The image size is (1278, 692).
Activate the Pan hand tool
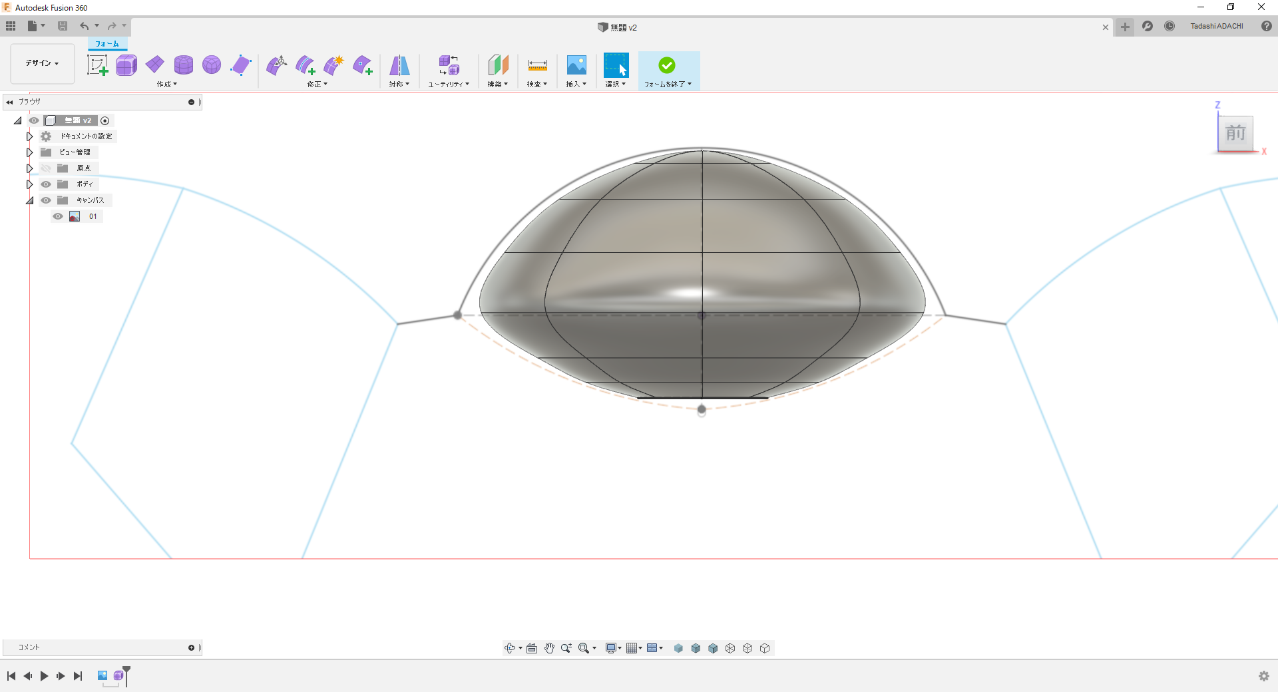click(549, 648)
